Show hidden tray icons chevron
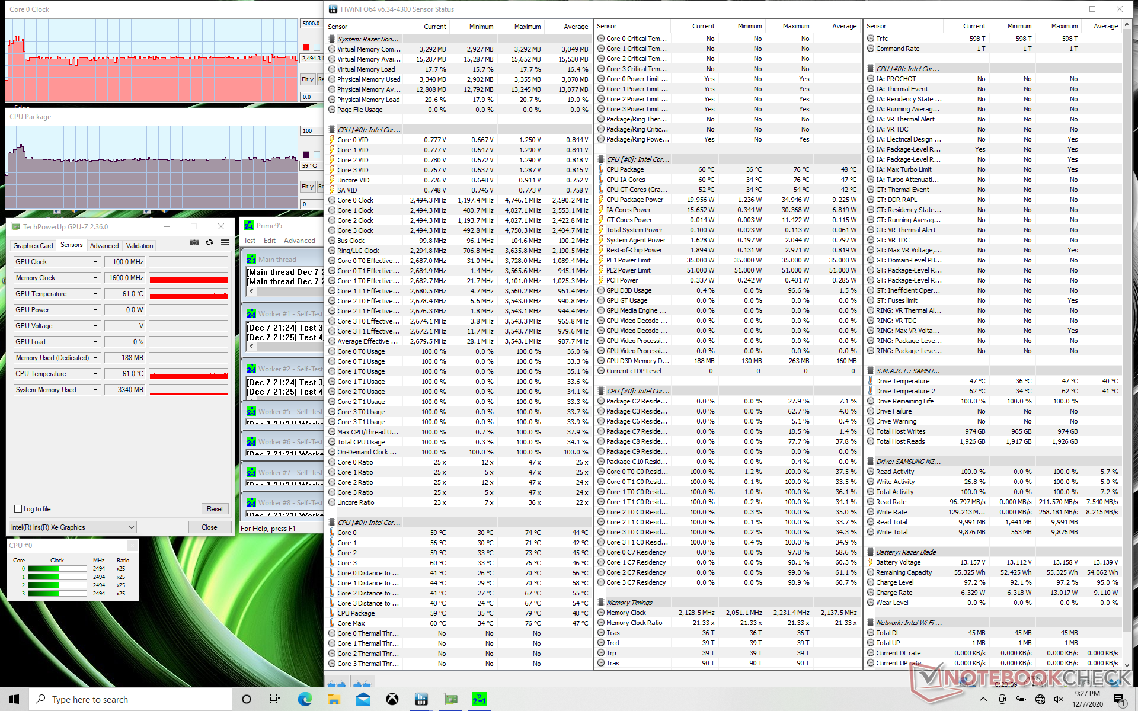This screenshot has width=1138, height=711. [983, 700]
